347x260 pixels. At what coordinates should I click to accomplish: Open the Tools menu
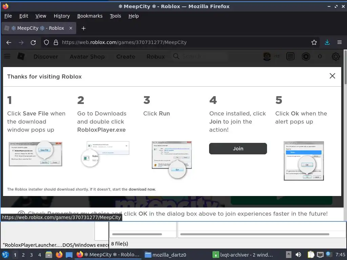tap(115, 16)
